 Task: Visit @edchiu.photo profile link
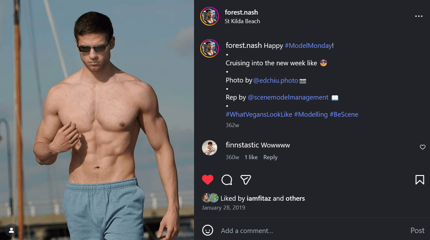[276, 81]
